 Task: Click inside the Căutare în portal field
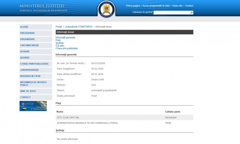(x=172, y=13)
